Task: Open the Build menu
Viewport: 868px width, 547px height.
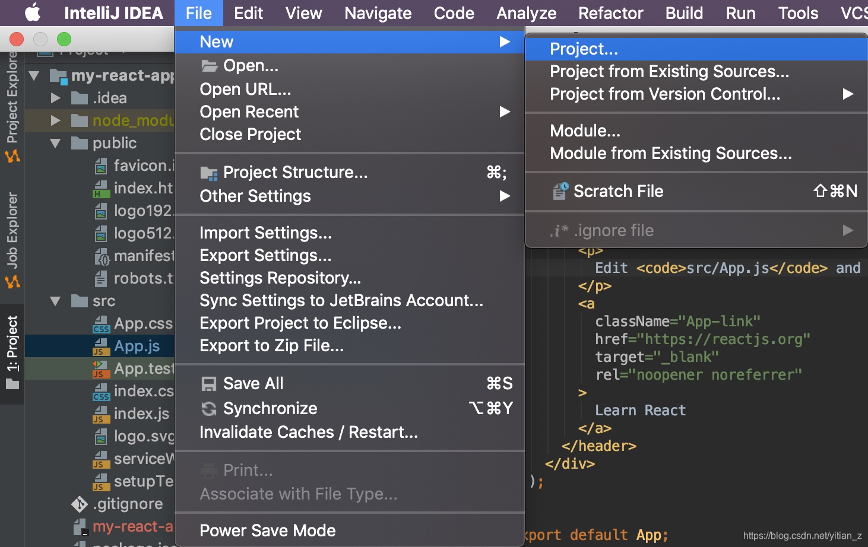Action: pos(684,13)
